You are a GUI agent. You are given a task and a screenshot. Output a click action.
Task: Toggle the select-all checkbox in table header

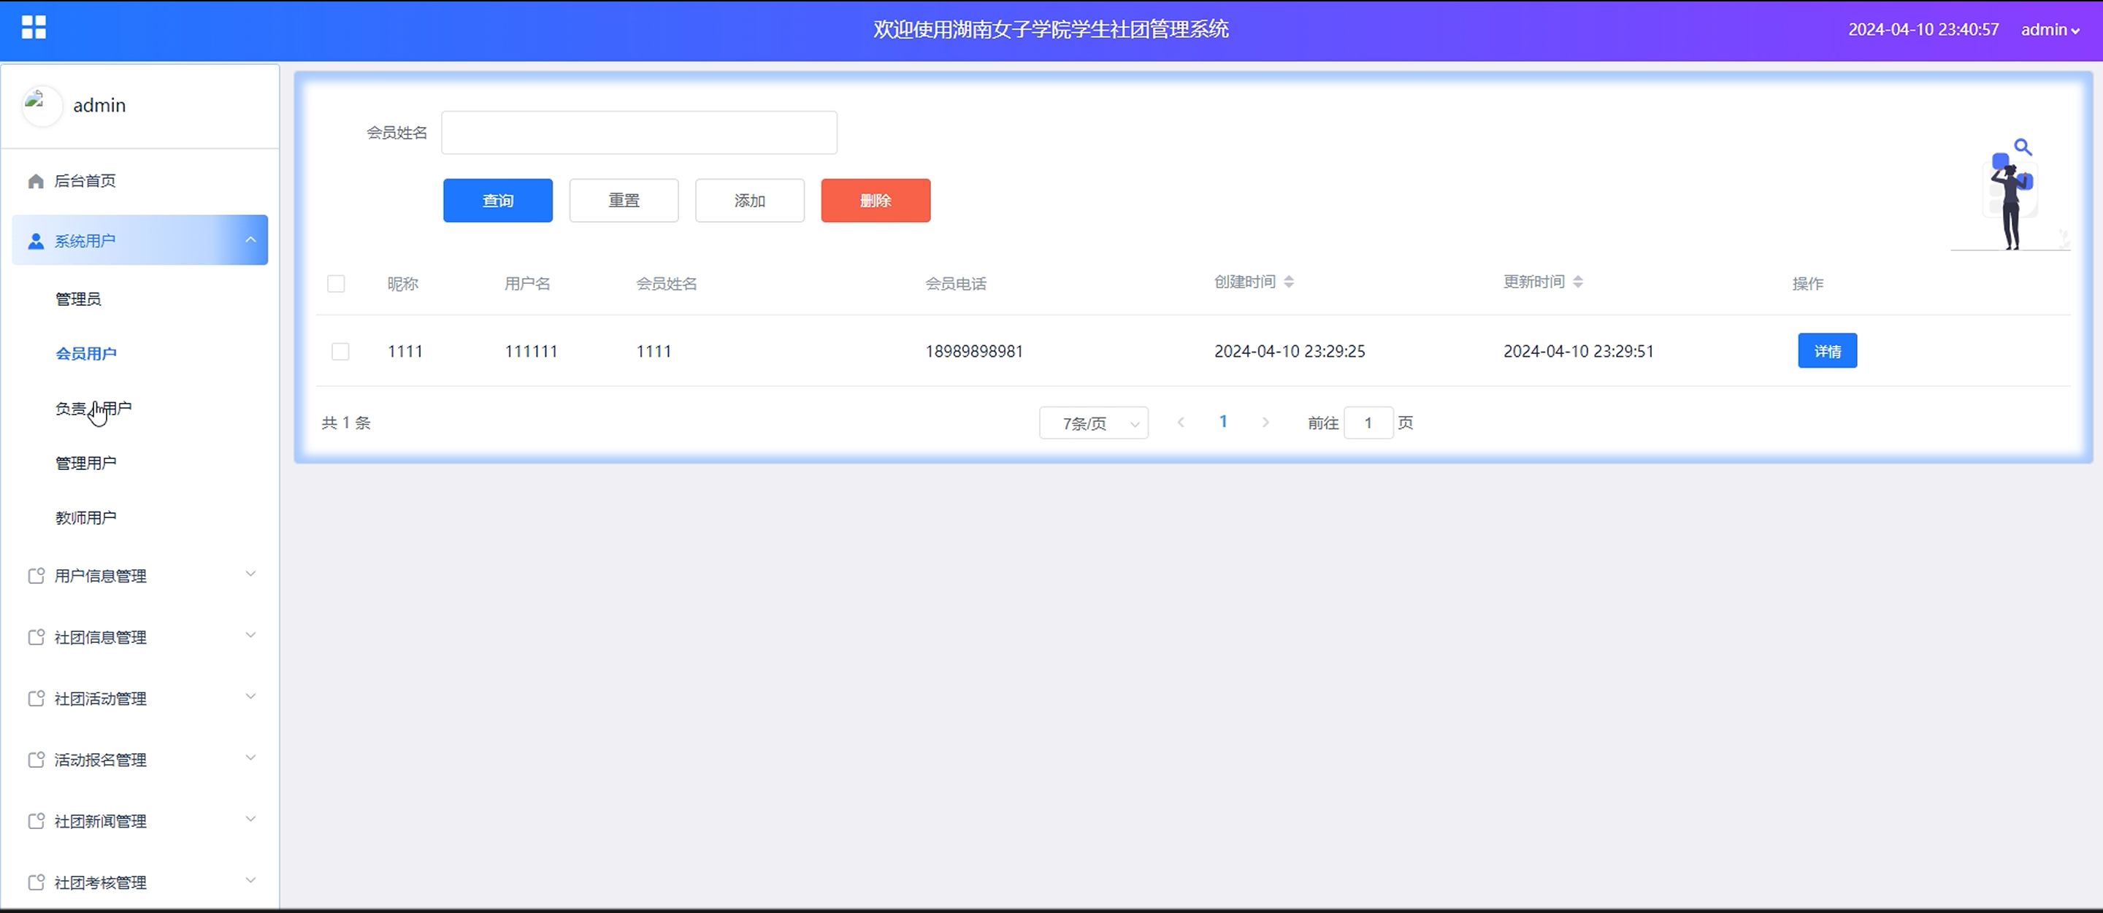(x=336, y=284)
